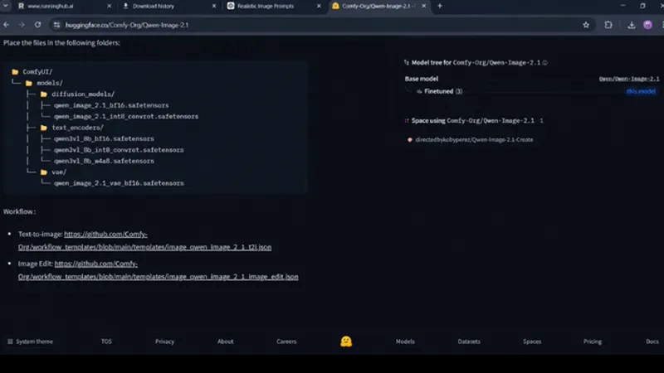The image size is (664, 373).
Task: Click qwen_image_2.1_int8_convrot.safetensors text
Action: (x=126, y=116)
